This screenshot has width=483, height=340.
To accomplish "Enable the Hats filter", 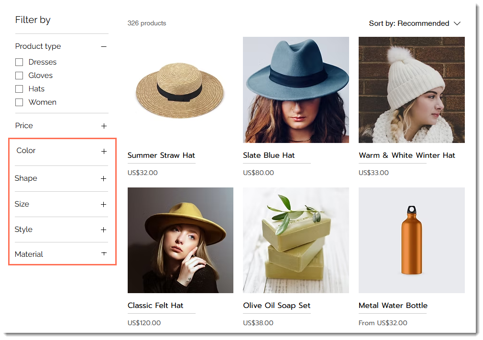I will coord(19,88).
